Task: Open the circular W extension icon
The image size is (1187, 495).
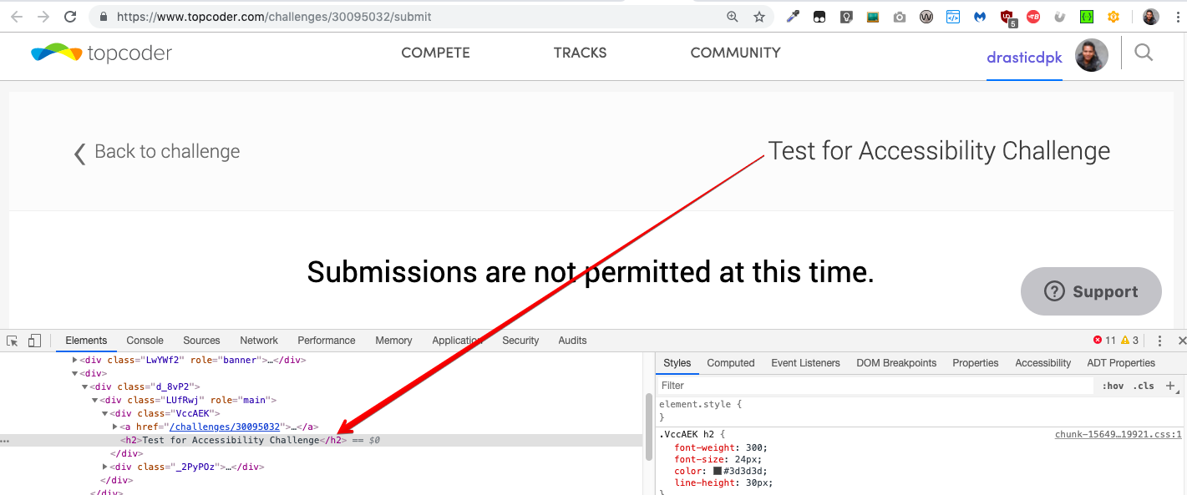Action: pos(926,17)
